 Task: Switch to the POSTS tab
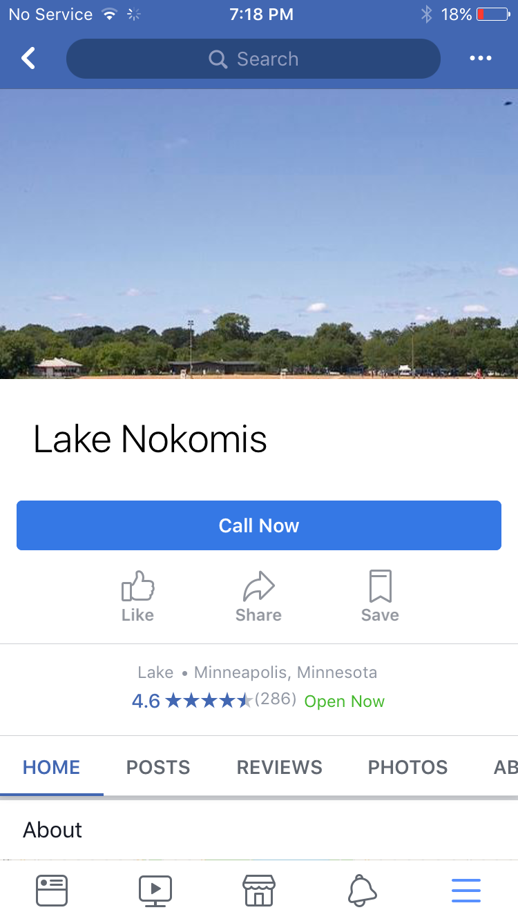pyautogui.click(x=158, y=767)
